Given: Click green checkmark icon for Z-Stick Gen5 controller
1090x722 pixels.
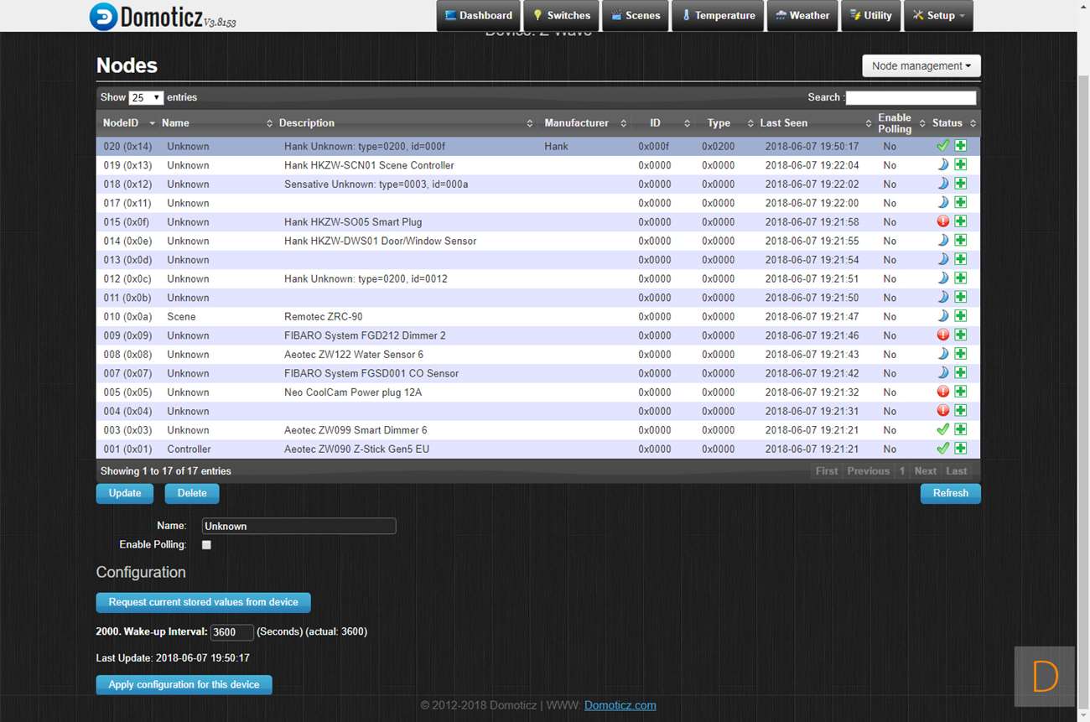Looking at the screenshot, I should point(942,449).
